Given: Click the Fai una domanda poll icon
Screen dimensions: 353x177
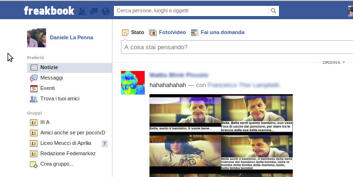Looking at the screenshot, I should tap(195, 33).
